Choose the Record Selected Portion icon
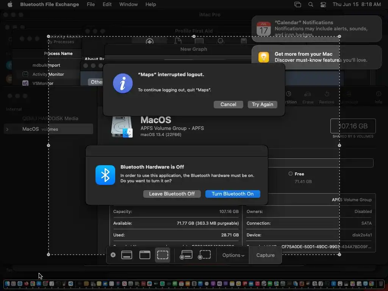 (204, 255)
